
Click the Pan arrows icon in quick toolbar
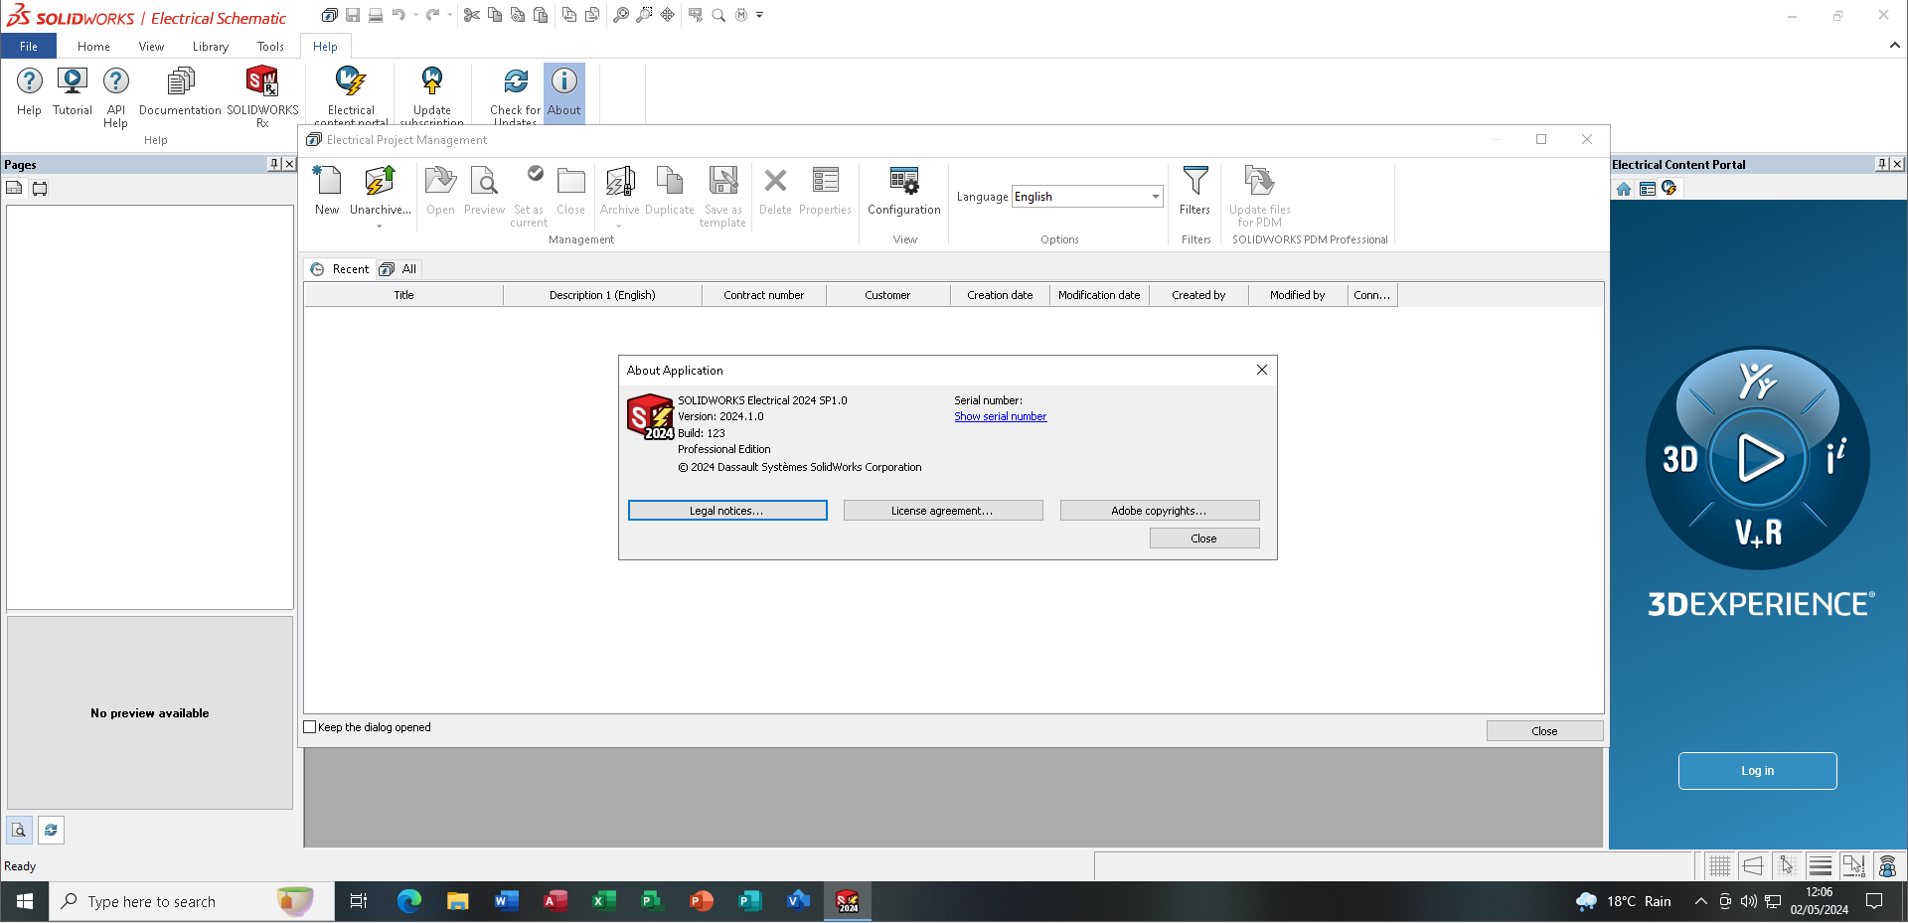pyautogui.click(x=668, y=15)
